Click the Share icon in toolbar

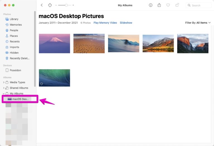click(159, 5)
